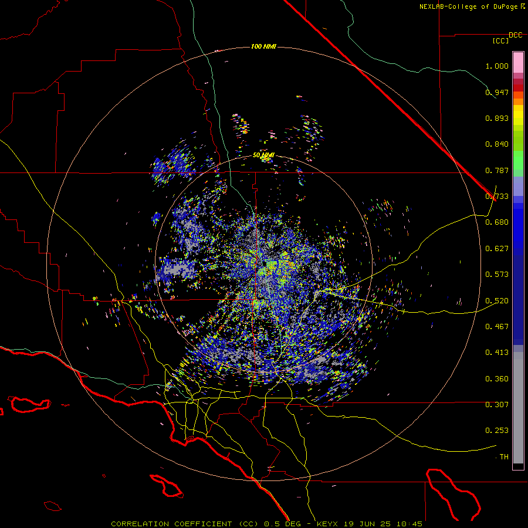Click the gray segment of the color bar
Image resolution: width=528 pixels, height=528 pixels.
tap(518, 408)
